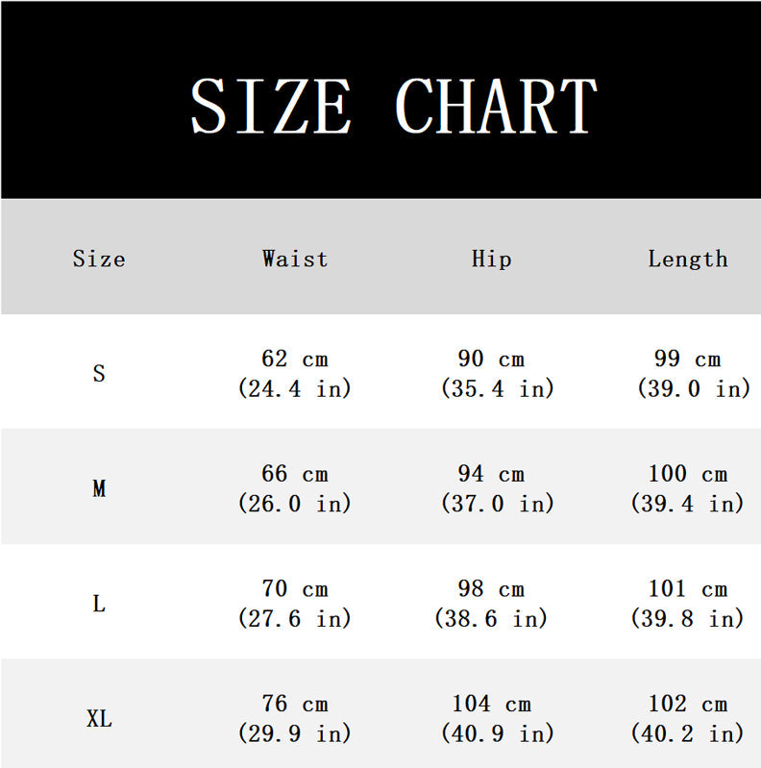Viewport: 761px width, 768px height.
Task: Select the L size row label
Action: pos(99,604)
